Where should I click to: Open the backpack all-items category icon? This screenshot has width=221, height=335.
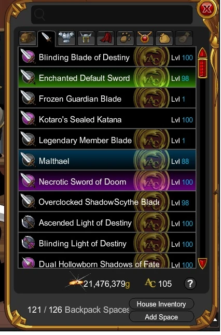(x=27, y=38)
